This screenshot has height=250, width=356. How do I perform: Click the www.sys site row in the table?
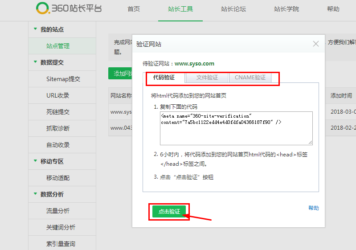121,112
